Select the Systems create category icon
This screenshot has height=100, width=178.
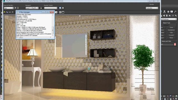(176, 16)
